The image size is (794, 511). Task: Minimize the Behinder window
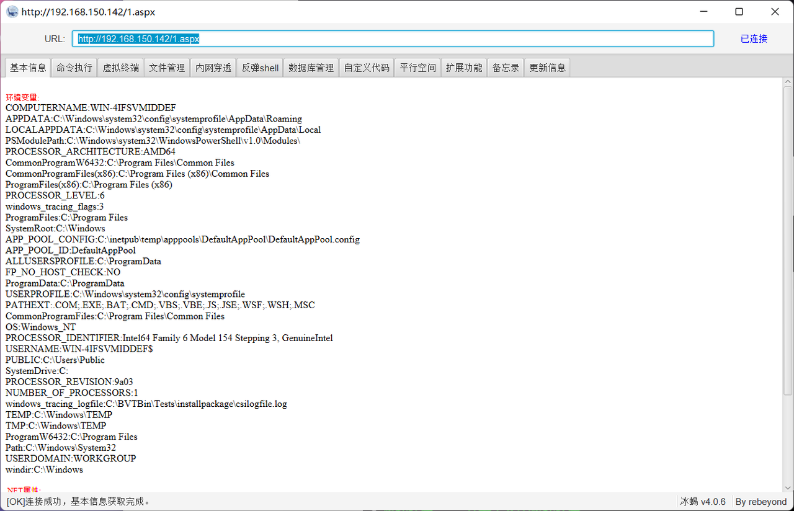point(703,12)
